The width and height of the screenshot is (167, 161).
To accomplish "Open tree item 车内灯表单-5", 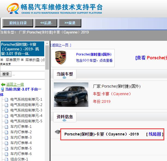I will click(x=21, y=148).
